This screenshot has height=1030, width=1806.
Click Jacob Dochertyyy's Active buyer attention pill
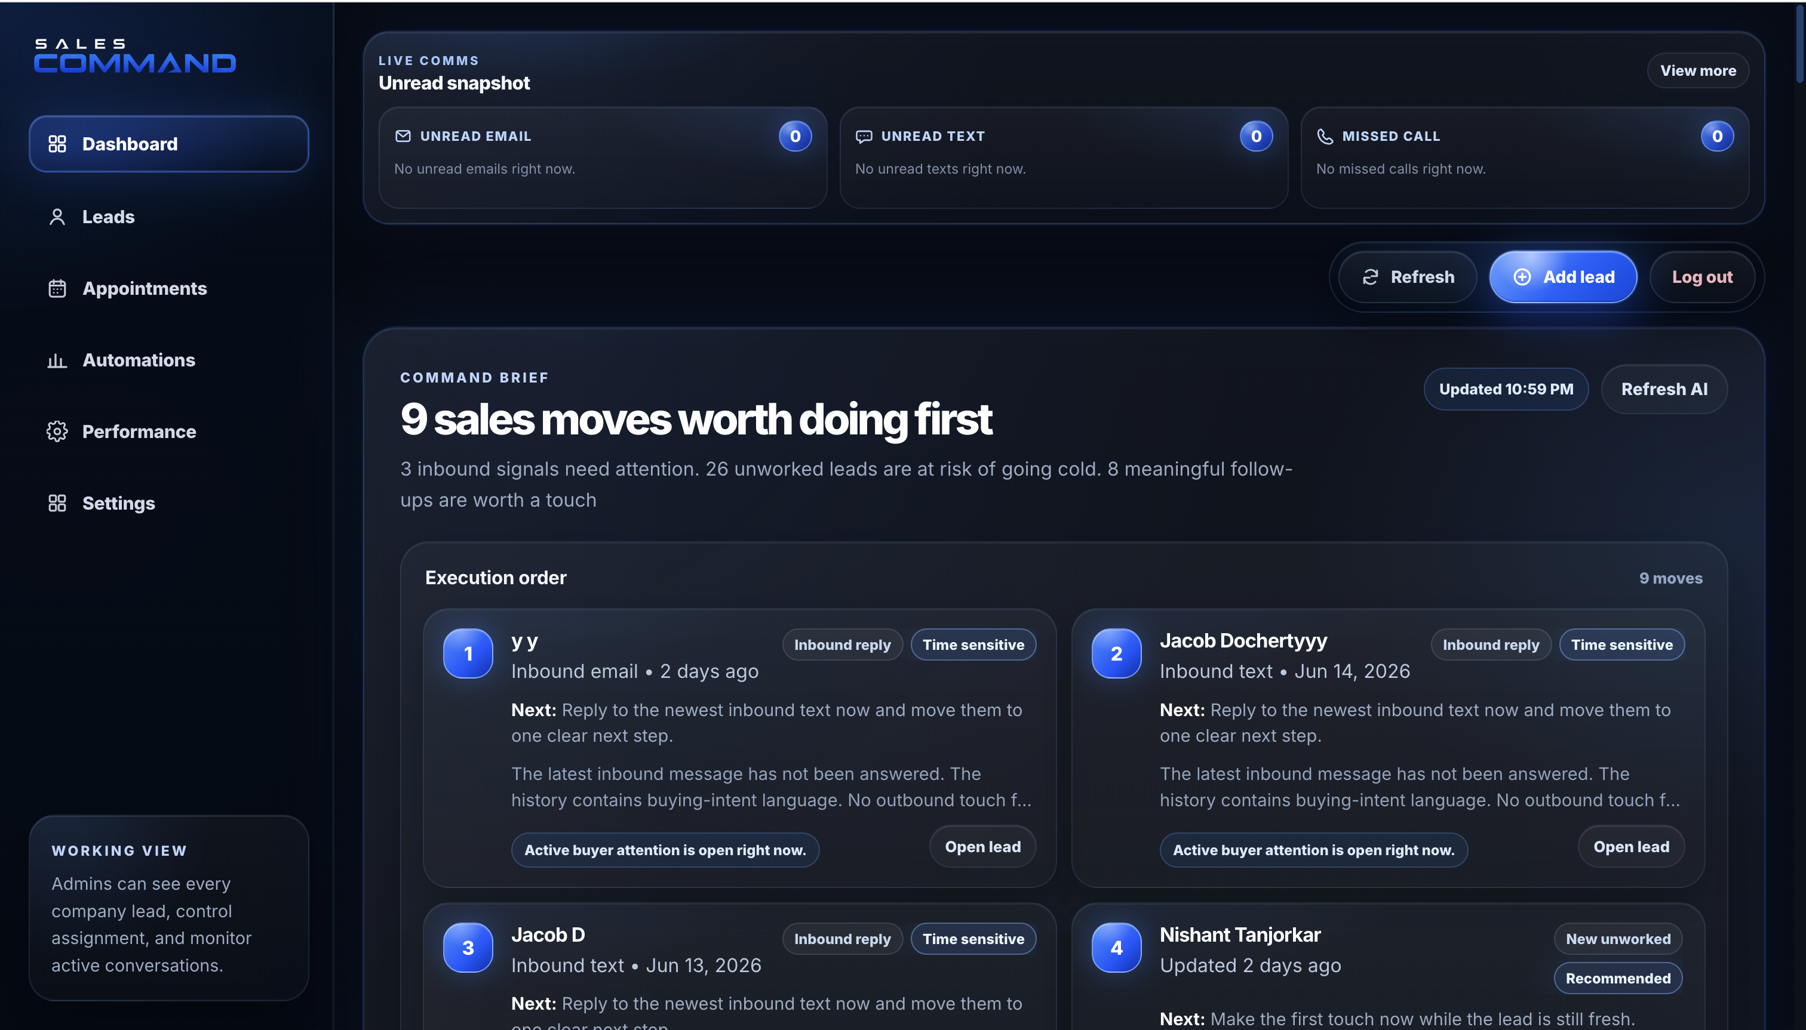pos(1314,850)
